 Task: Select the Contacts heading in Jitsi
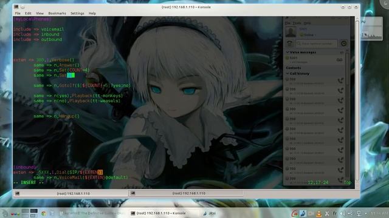[294, 68]
